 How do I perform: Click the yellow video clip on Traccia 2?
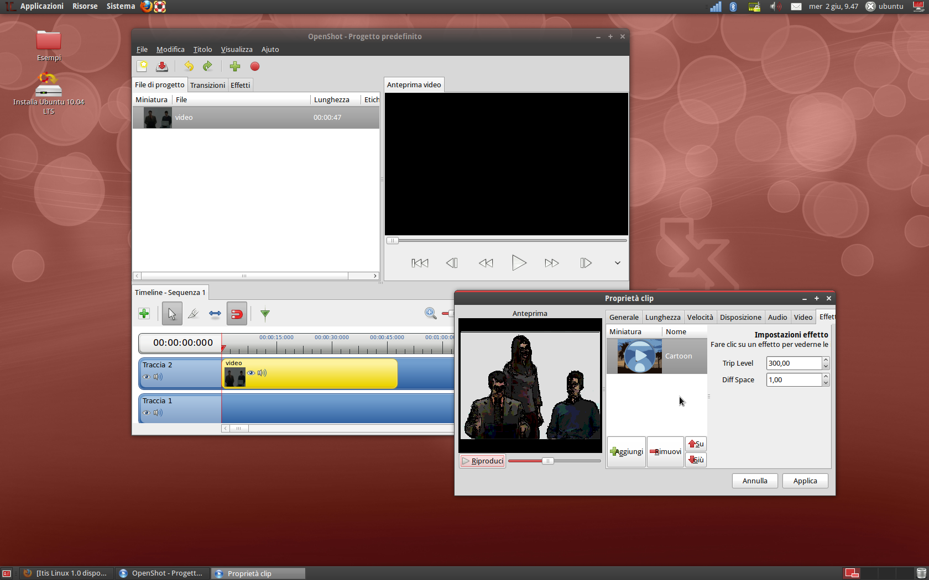pos(310,373)
